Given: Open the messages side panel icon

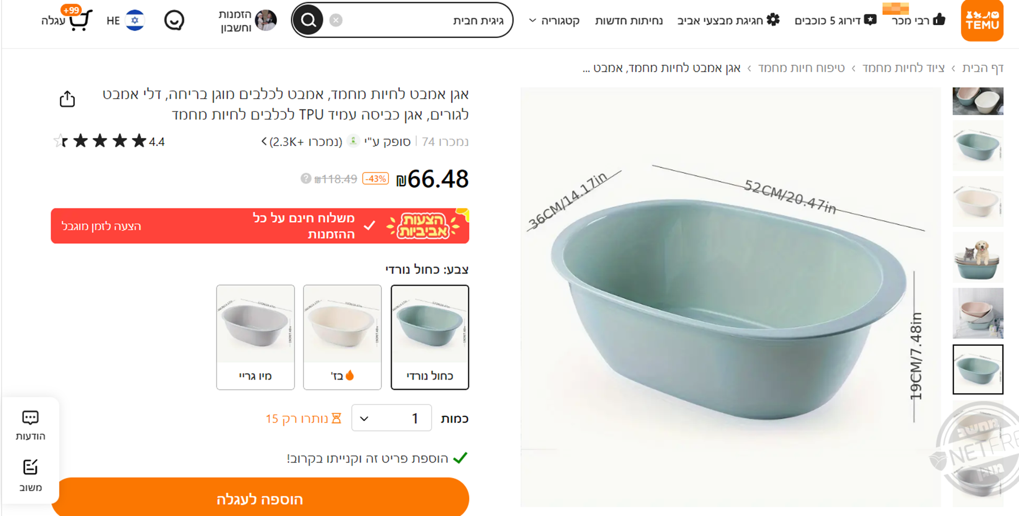Looking at the screenshot, I should click(x=30, y=425).
